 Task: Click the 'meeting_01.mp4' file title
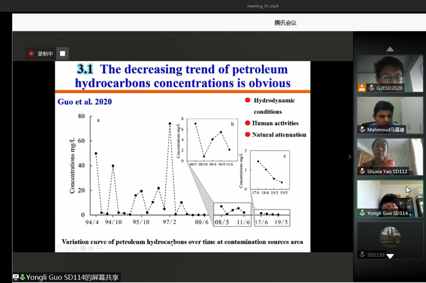coord(263,6)
